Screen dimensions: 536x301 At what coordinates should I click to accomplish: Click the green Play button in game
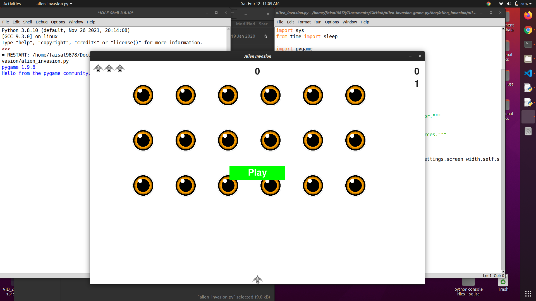257,173
